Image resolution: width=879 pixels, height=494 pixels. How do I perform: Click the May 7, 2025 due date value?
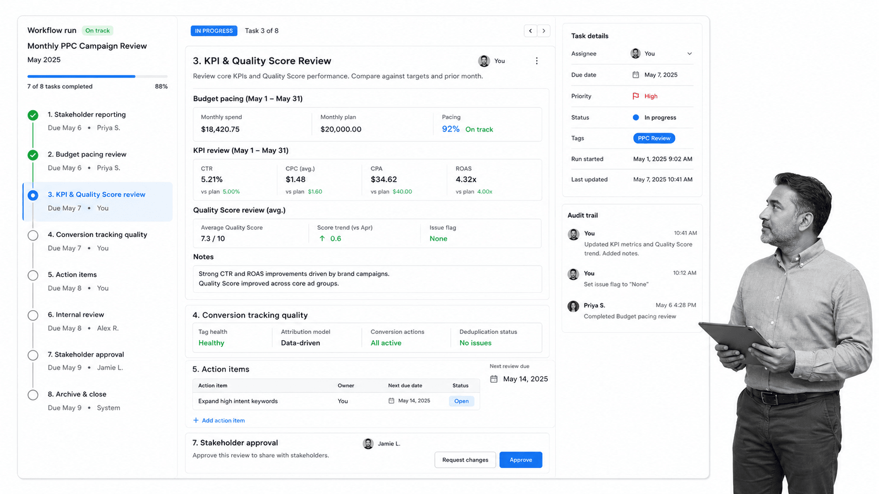[x=661, y=75]
